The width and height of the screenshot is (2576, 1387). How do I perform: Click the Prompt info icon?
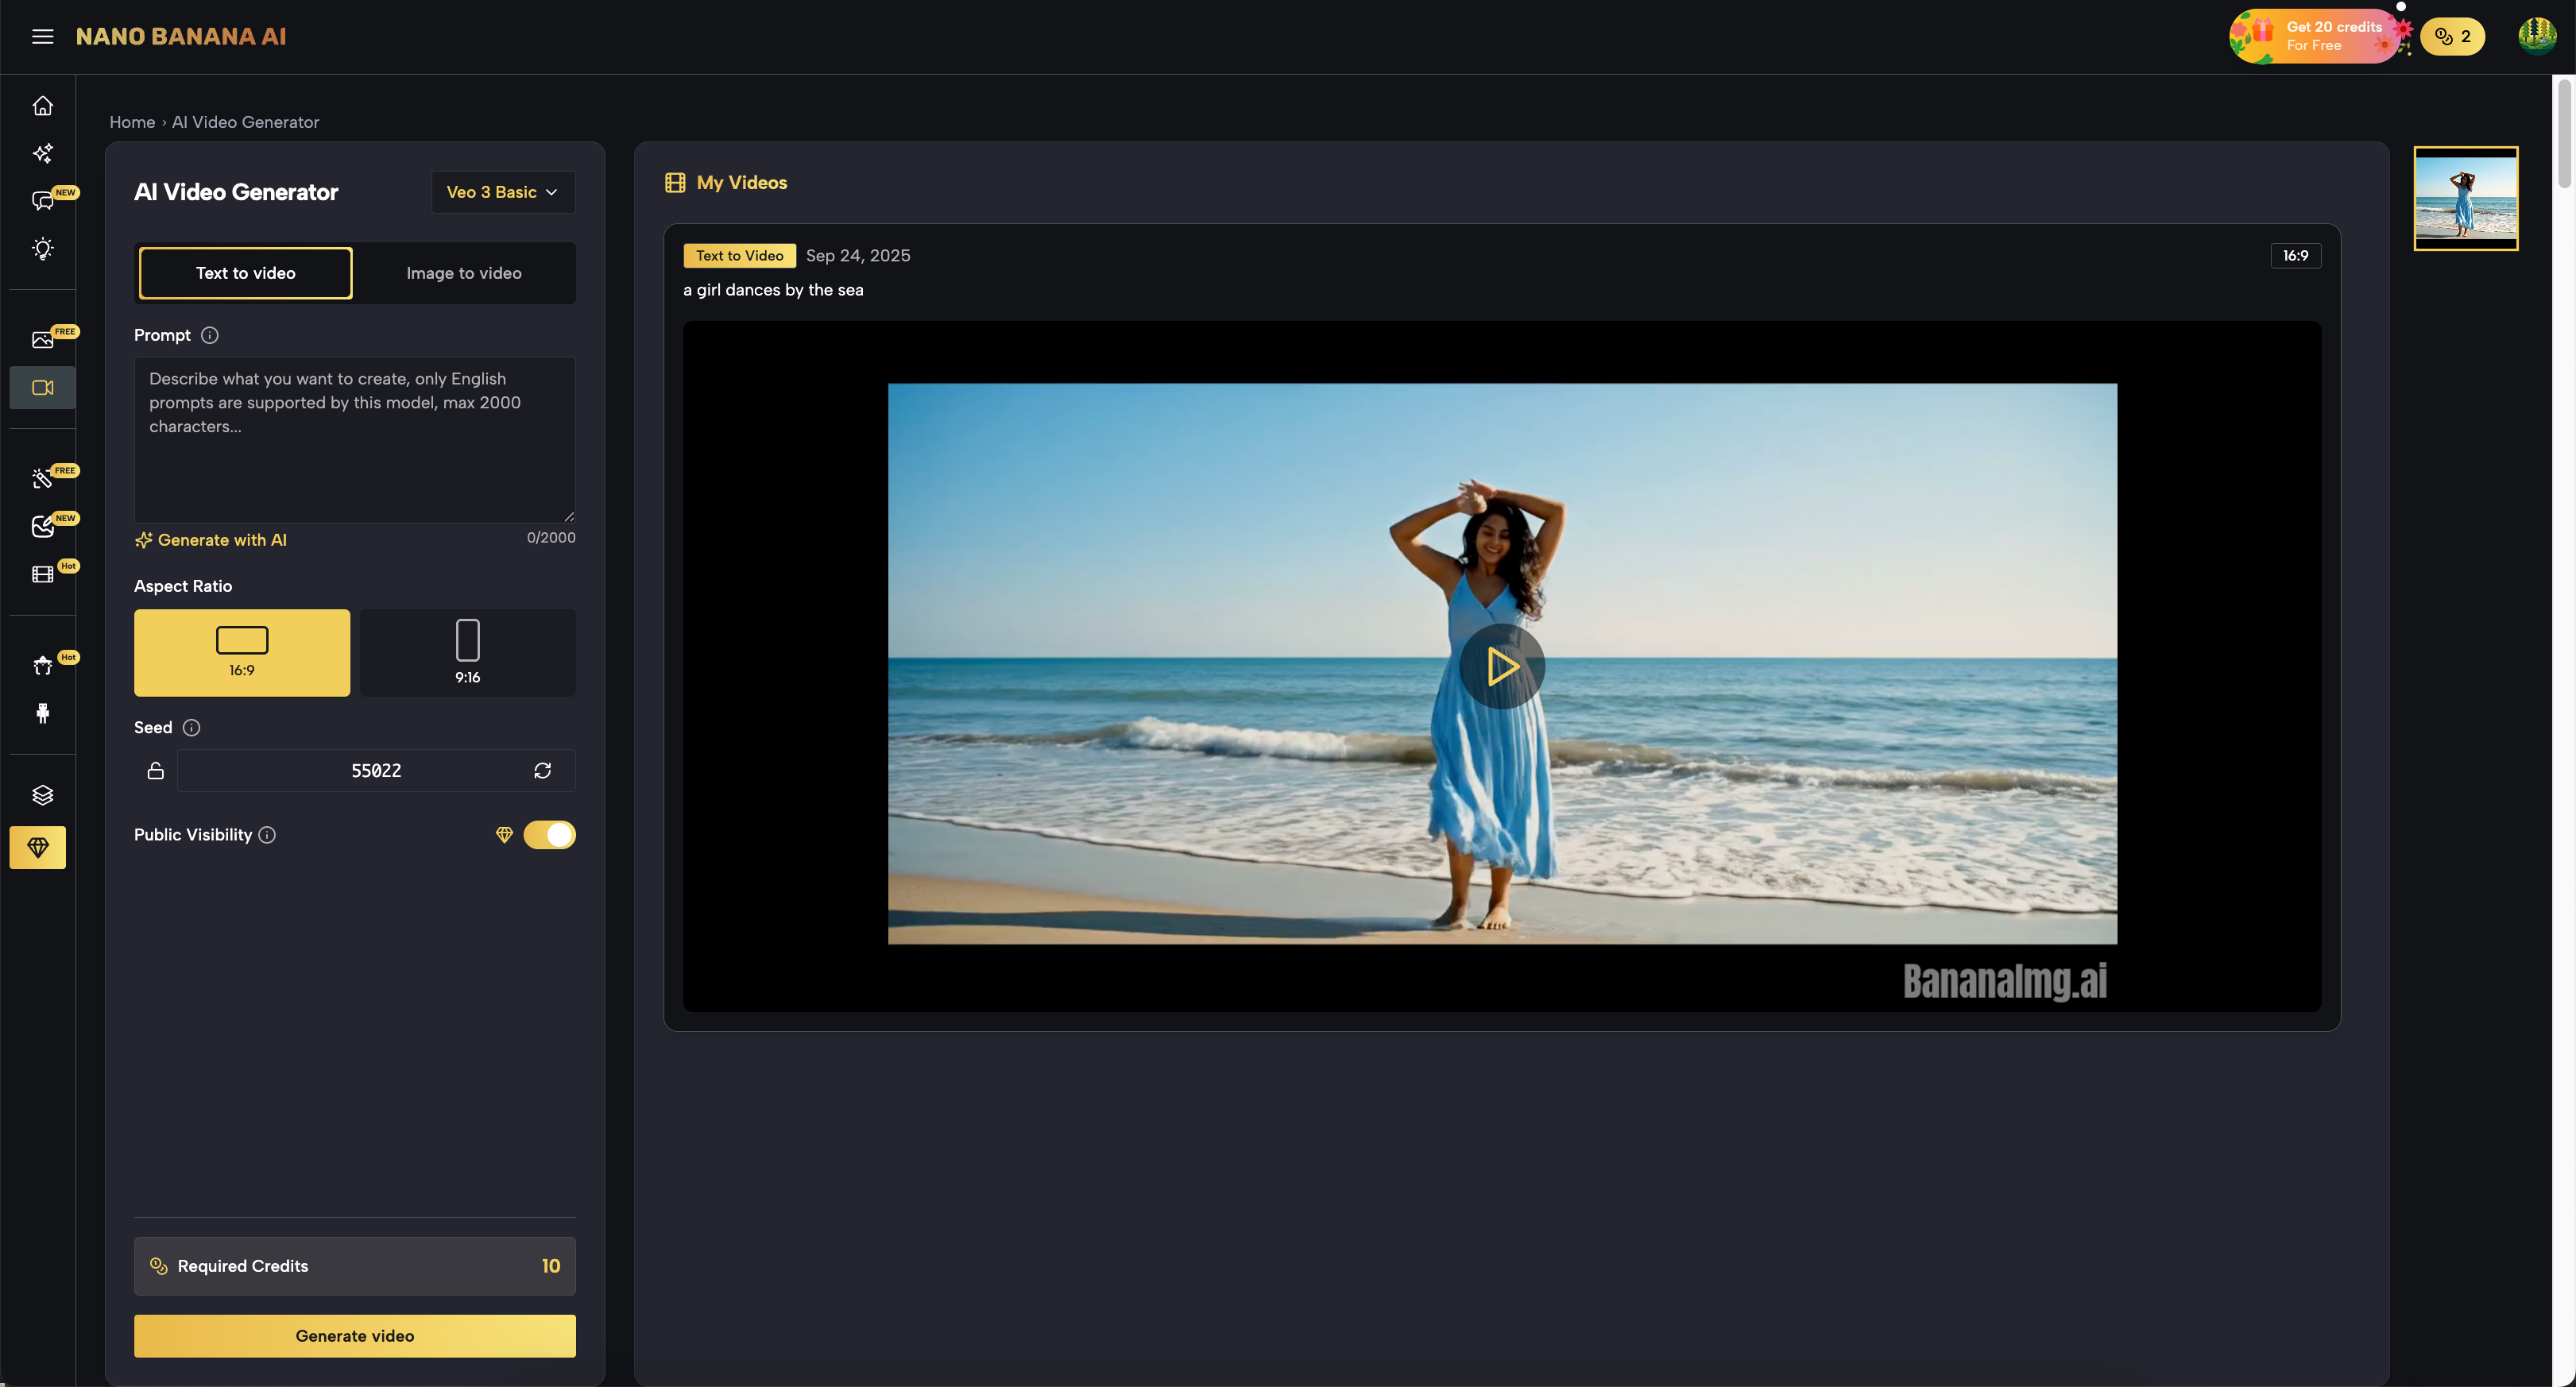point(209,336)
